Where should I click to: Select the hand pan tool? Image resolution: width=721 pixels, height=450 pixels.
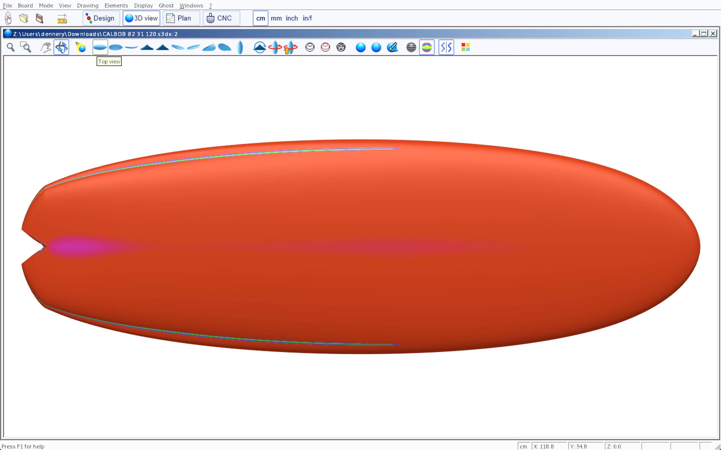[x=46, y=47]
